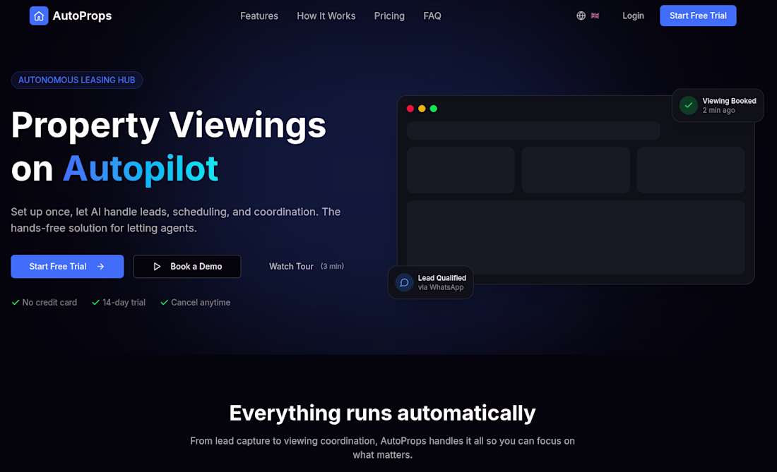Click the green check Viewing Booked icon
Image resolution: width=777 pixels, height=472 pixels.
[x=688, y=105]
